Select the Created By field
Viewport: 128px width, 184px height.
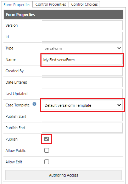[x=82, y=71]
